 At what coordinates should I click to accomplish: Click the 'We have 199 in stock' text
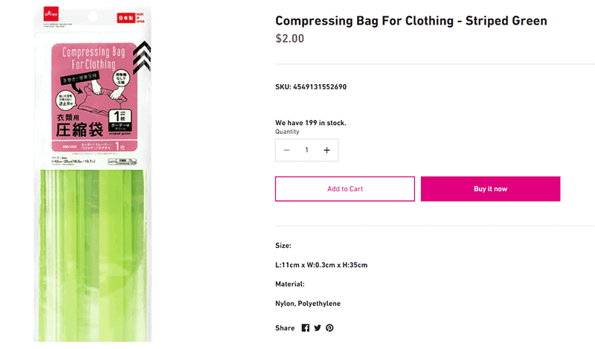[x=310, y=123]
